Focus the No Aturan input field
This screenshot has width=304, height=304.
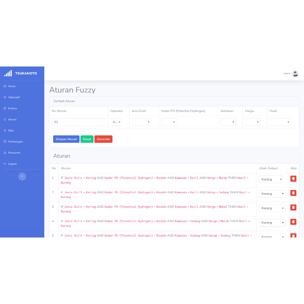(78, 122)
